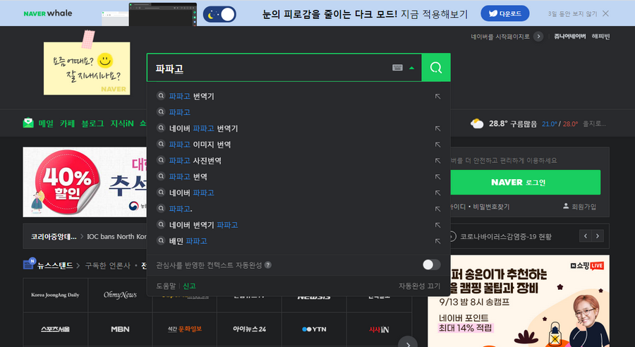
Task: Click fill arrow for 파파고 번역 suggestion
Action: coord(437,177)
